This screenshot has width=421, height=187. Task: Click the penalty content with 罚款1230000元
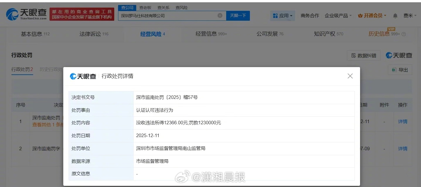pos(179,123)
